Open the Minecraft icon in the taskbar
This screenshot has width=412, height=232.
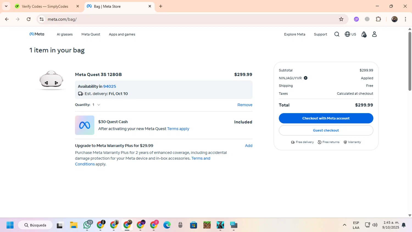pyautogui.click(x=207, y=225)
